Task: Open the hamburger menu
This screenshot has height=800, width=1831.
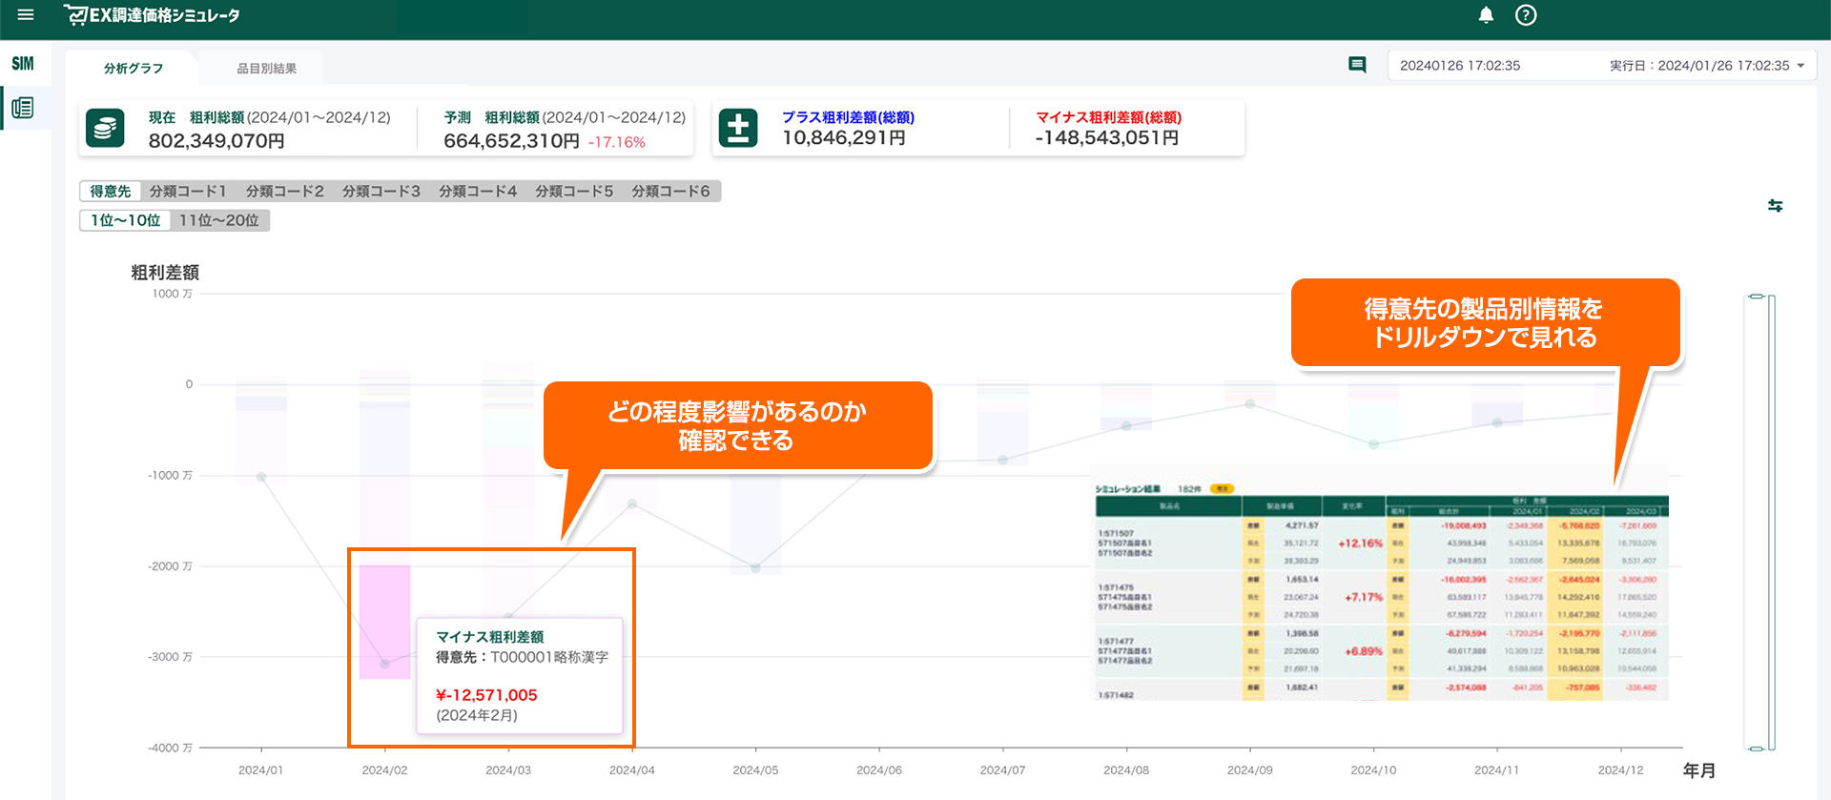Action: click(x=26, y=15)
